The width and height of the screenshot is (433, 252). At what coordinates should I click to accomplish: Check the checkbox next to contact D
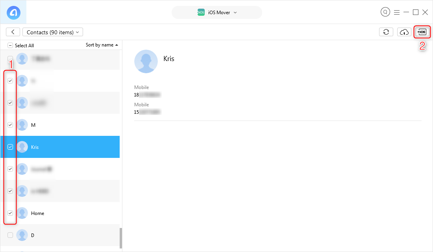click(10, 235)
